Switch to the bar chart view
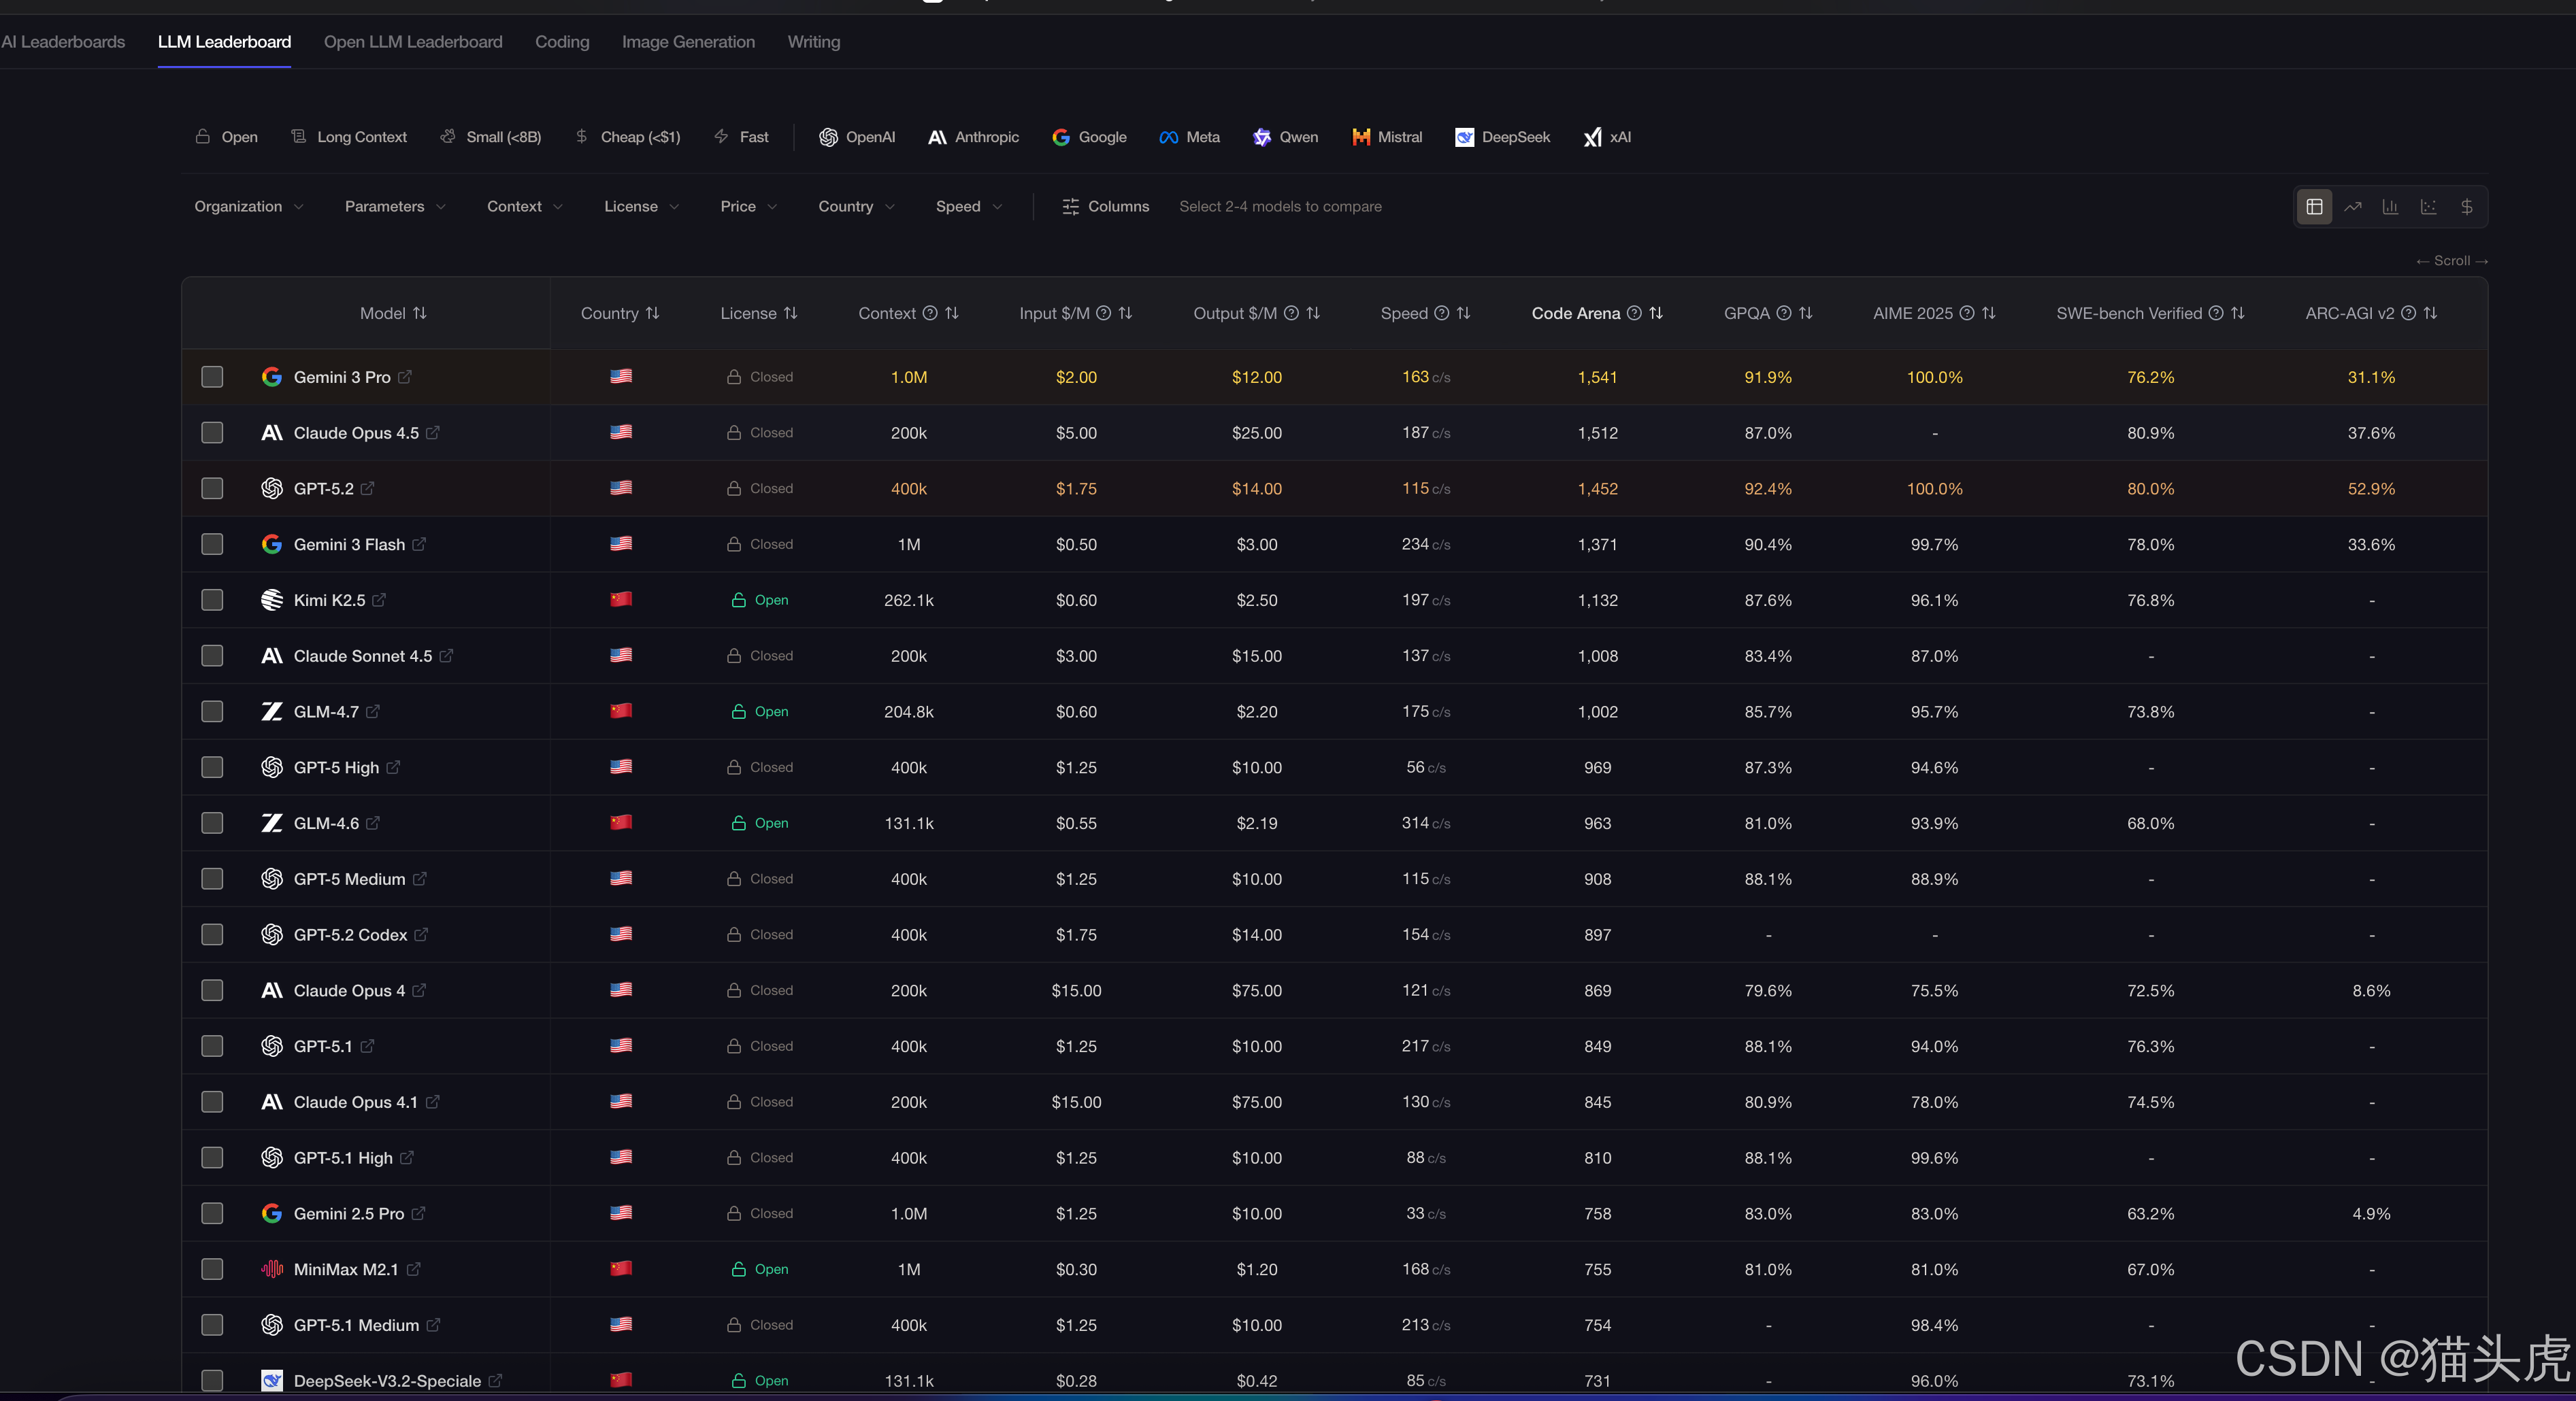This screenshot has height=1401, width=2576. (x=2390, y=207)
